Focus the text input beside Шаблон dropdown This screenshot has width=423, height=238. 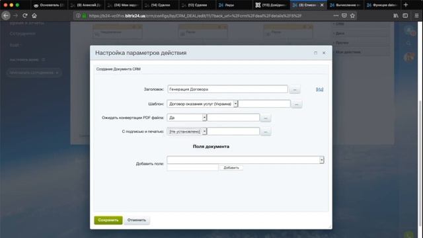(x=264, y=104)
